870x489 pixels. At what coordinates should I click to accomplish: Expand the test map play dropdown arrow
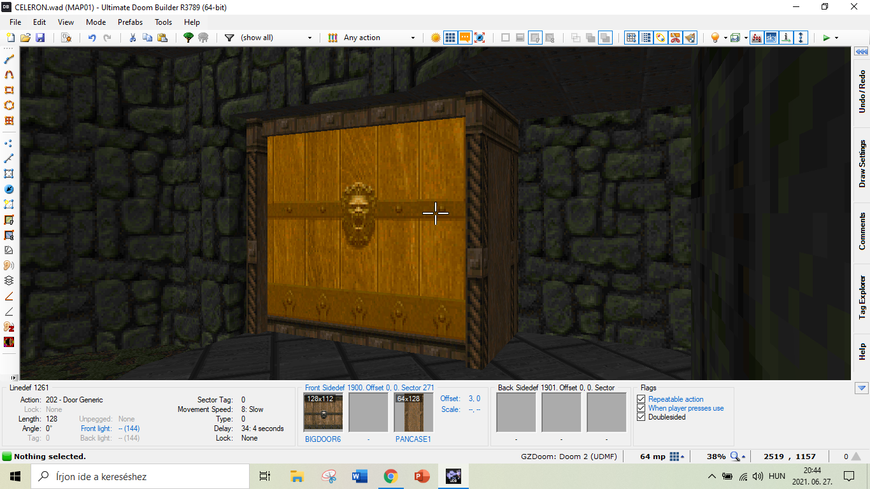836,38
